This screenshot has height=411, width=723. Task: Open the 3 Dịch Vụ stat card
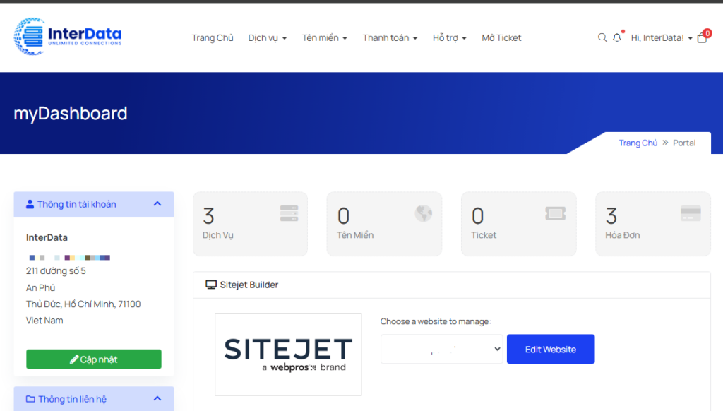(x=251, y=224)
